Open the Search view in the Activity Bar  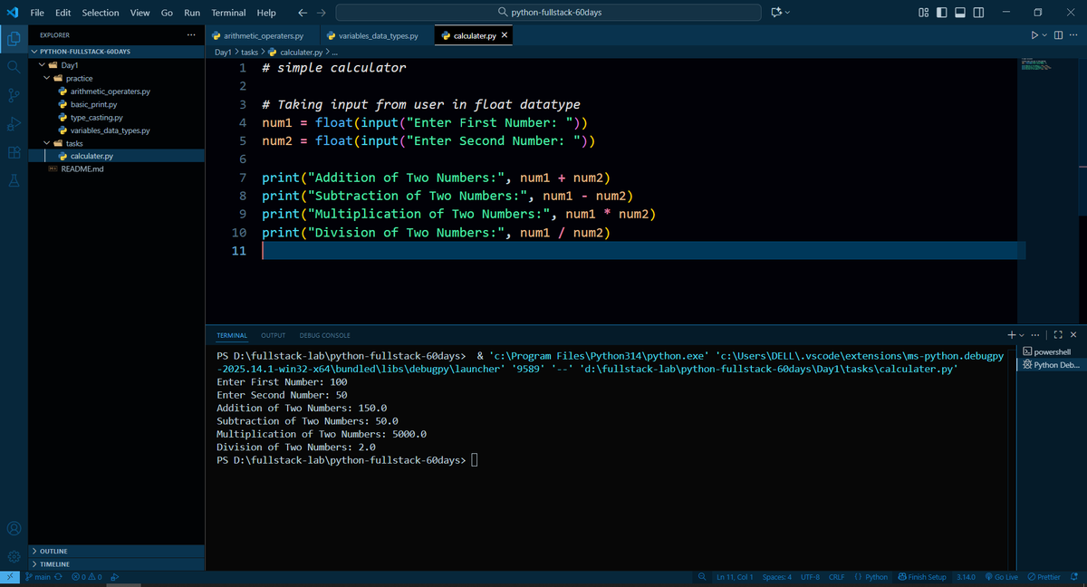click(13, 66)
